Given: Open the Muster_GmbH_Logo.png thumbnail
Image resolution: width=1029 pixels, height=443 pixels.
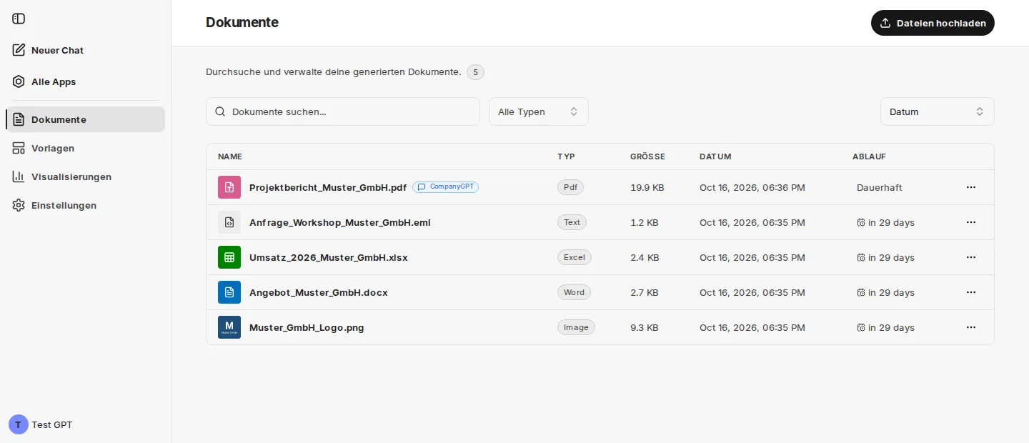Looking at the screenshot, I should tap(229, 327).
